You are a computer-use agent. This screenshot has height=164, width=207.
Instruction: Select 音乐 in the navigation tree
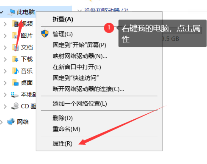(x=27, y=71)
